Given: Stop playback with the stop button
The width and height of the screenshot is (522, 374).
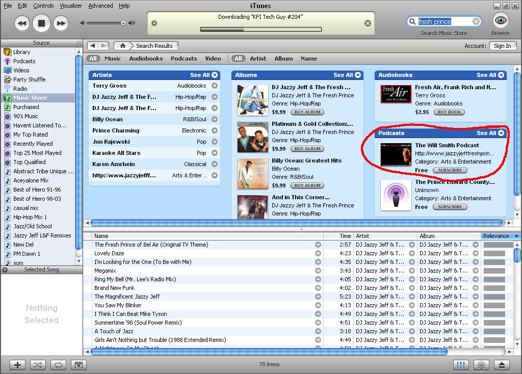Looking at the screenshot, I should point(41,23).
